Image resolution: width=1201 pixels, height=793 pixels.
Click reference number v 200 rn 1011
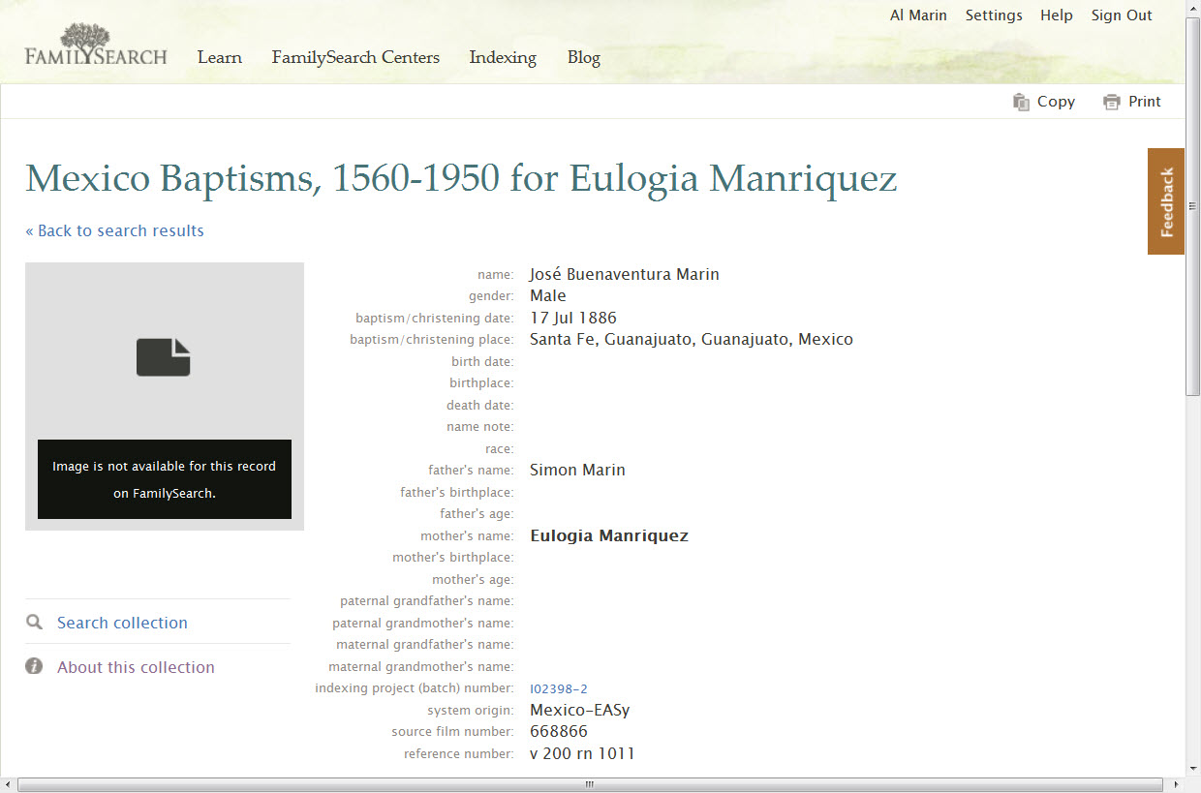click(582, 753)
